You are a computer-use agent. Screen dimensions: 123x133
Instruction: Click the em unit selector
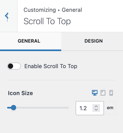110,108
